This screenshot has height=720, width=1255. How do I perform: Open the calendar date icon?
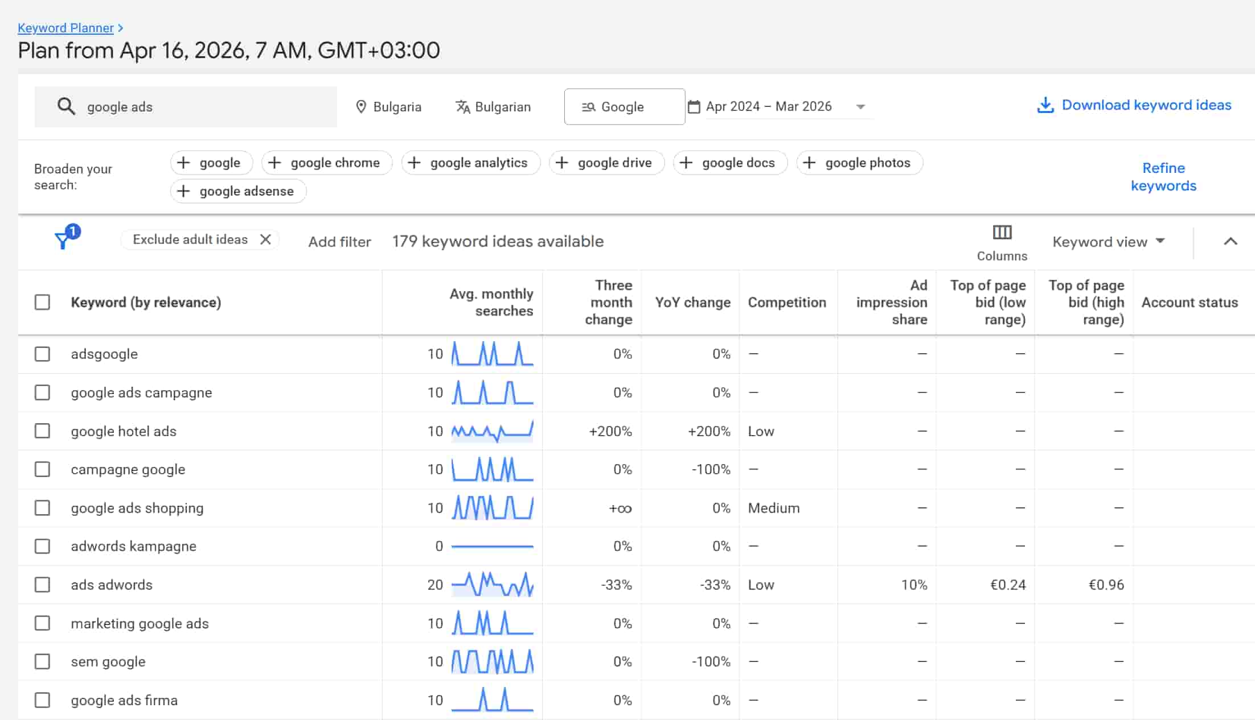click(694, 107)
